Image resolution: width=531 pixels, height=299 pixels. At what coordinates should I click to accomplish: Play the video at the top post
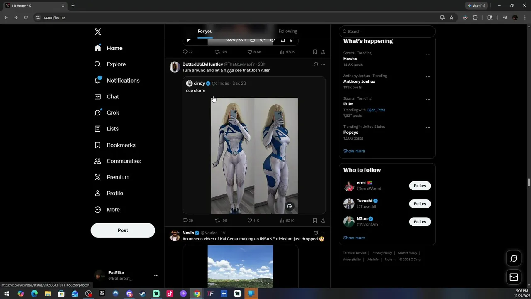(189, 40)
